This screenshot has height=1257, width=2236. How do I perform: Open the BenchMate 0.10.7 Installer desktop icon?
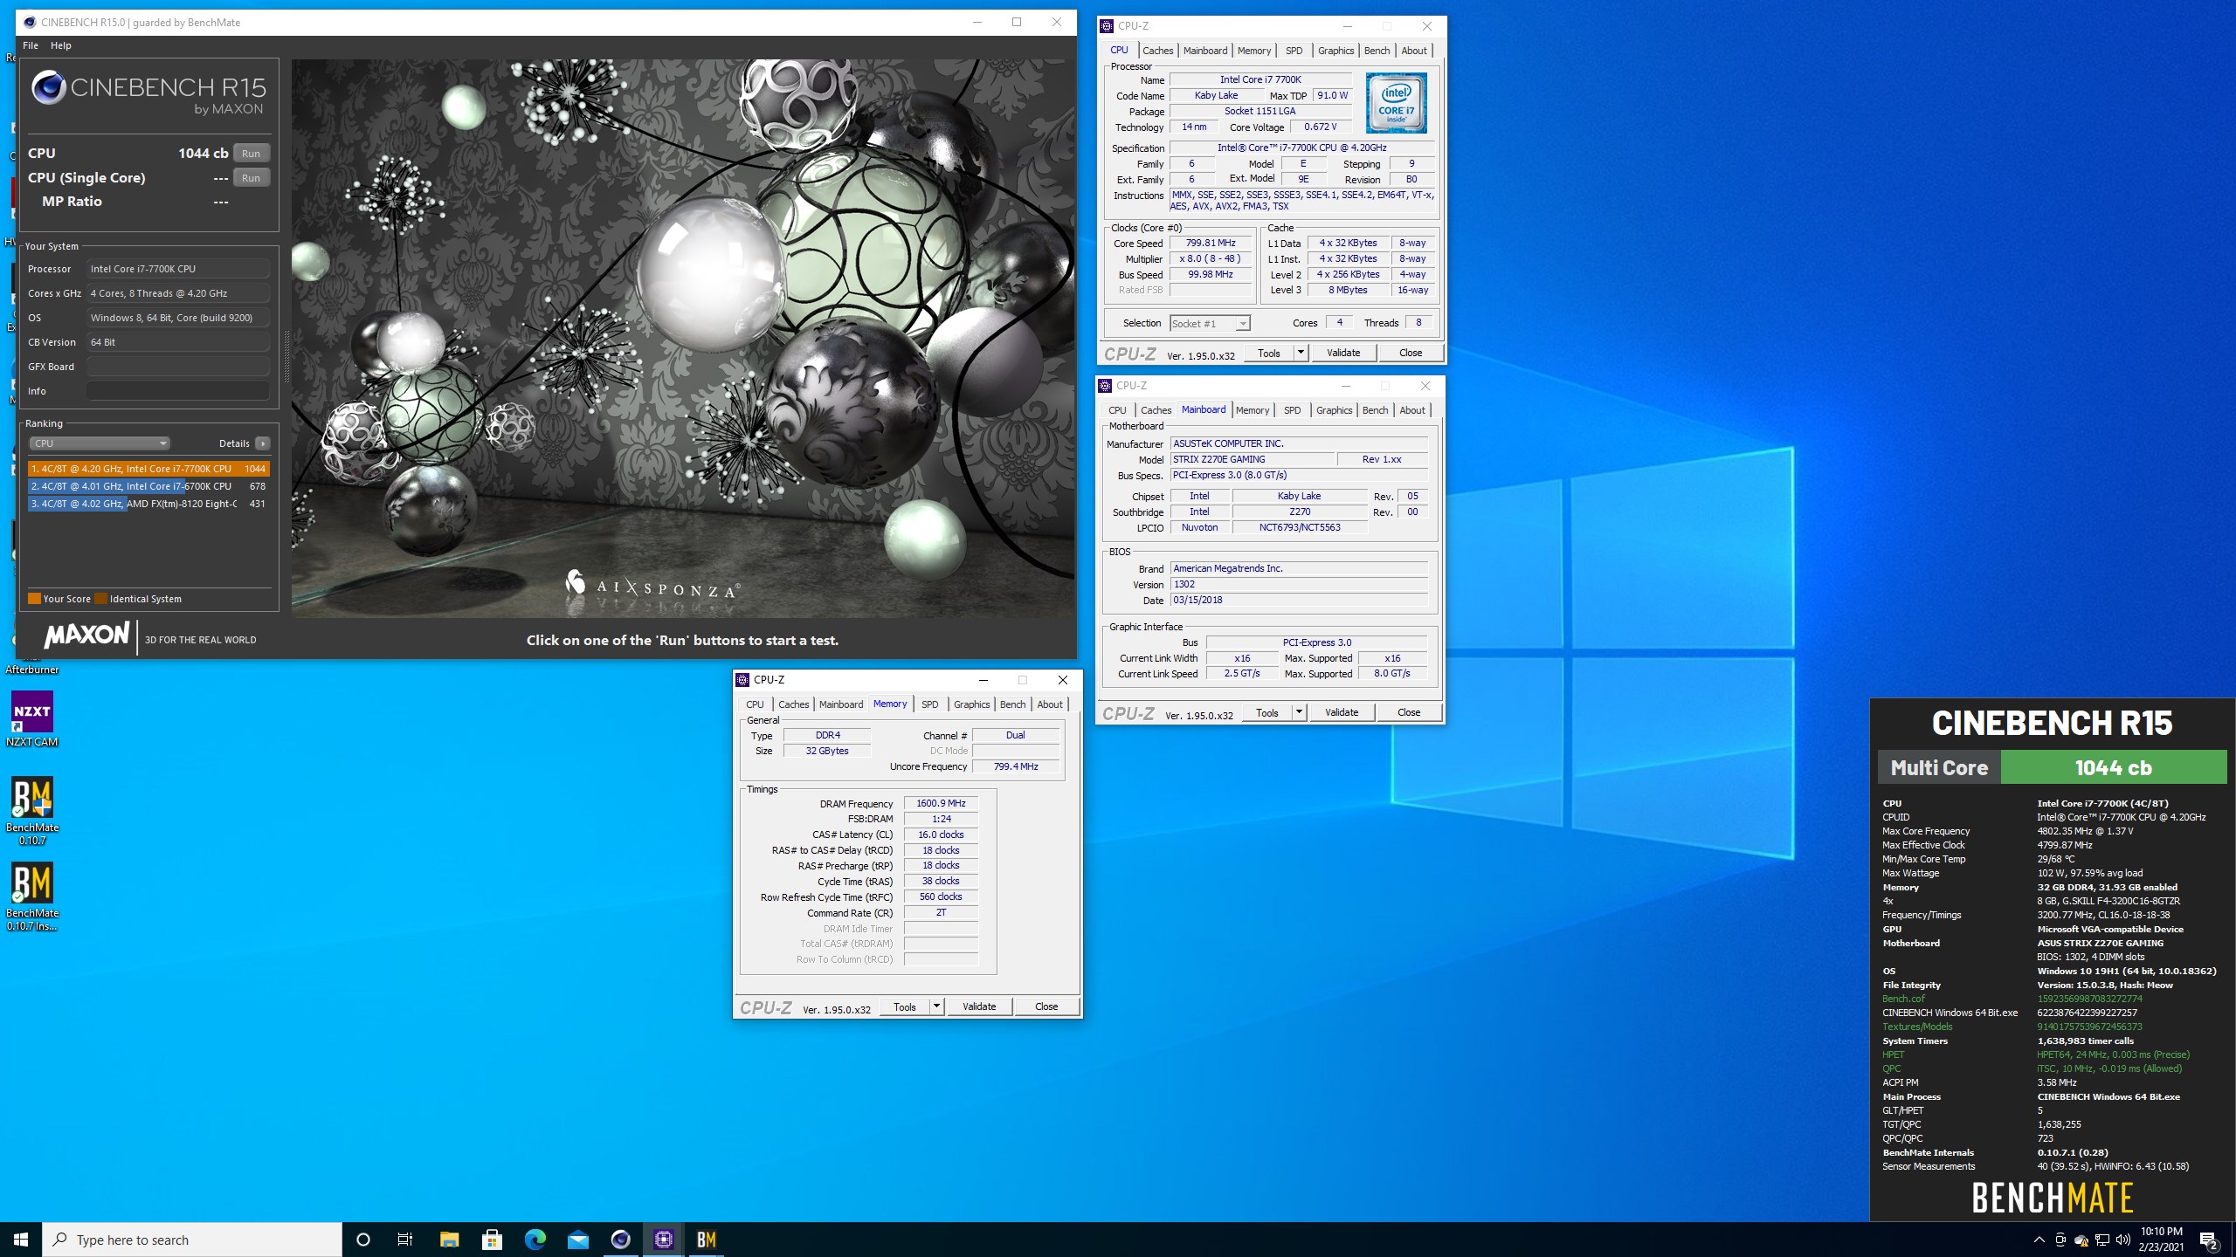tap(32, 896)
